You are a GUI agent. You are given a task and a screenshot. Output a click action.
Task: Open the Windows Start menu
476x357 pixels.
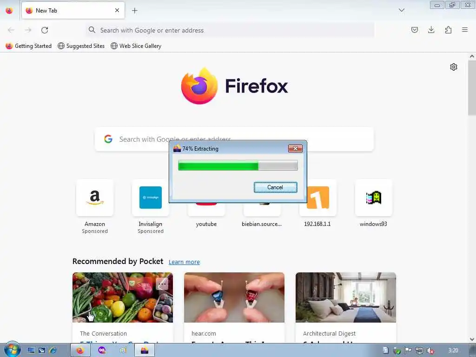pos(12,350)
